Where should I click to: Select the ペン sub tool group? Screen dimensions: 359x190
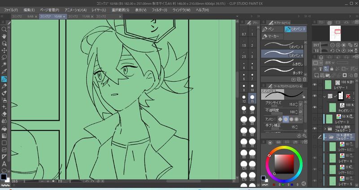pyautogui.click(x=272, y=29)
